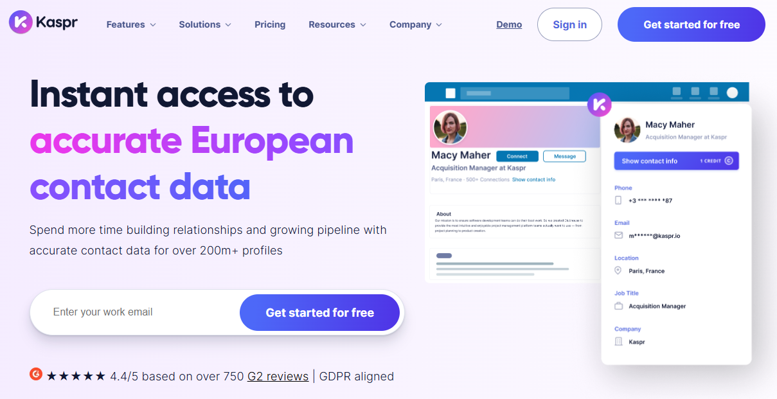
Task: Click the building icon beside Kaspr company
Action: [618, 342]
